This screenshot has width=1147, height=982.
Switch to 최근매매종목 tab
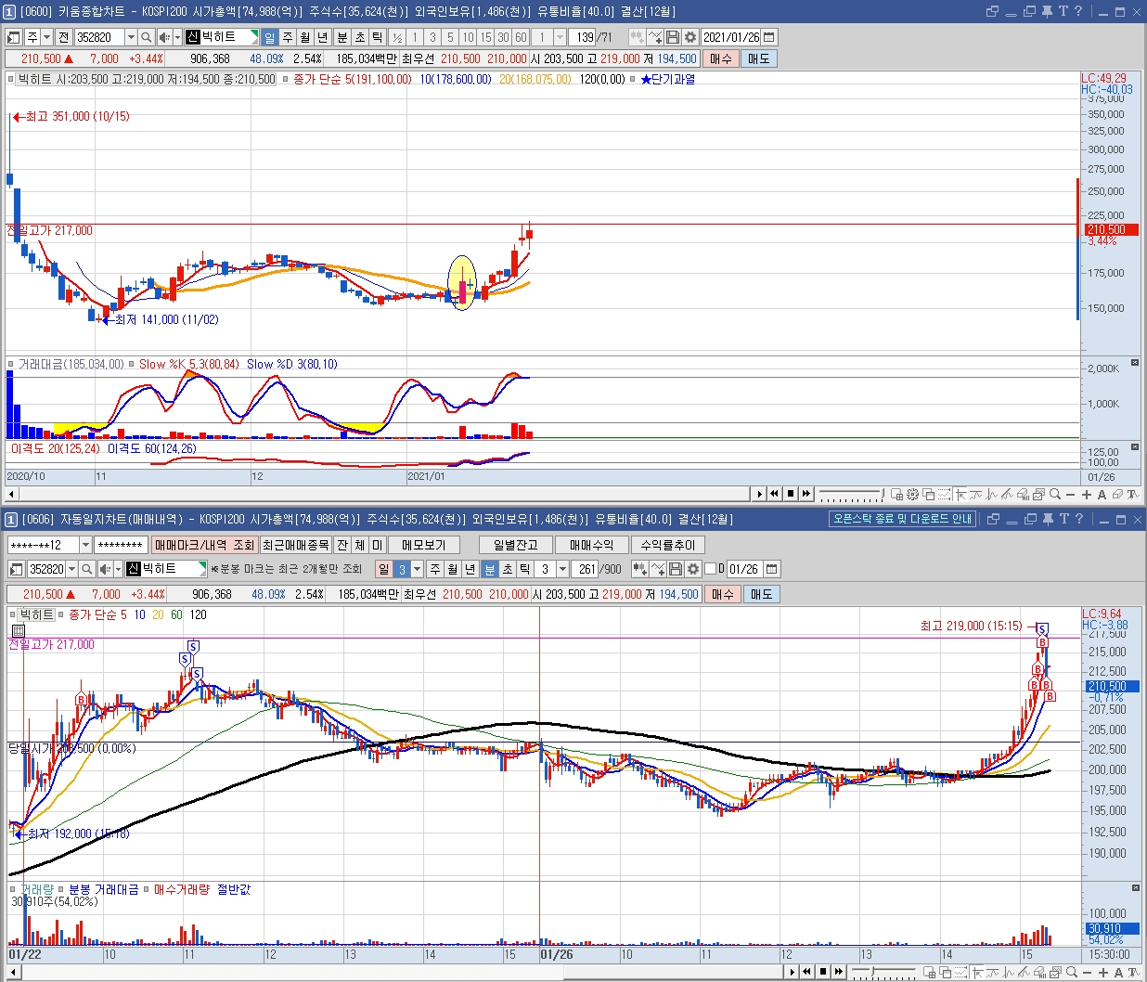tap(296, 545)
